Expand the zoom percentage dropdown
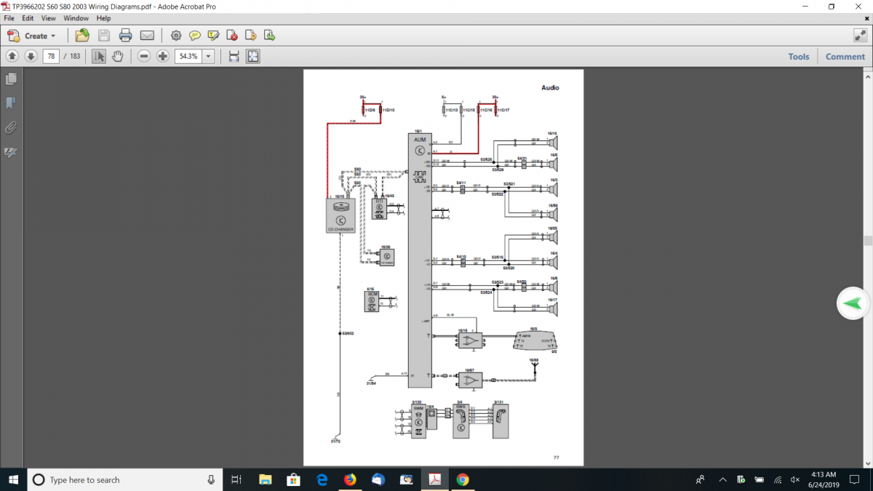This screenshot has width=873, height=491. tap(209, 56)
